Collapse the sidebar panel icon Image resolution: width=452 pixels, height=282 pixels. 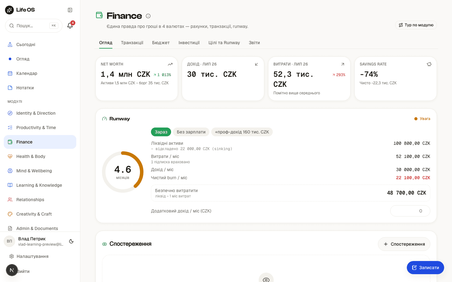click(x=70, y=10)
